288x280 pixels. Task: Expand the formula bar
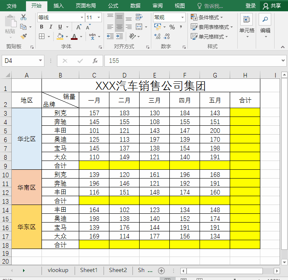coord(283,60)
